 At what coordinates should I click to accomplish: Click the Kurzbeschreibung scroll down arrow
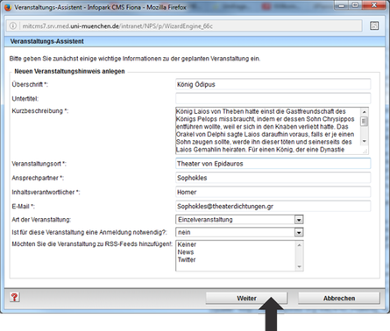[364, 141]
